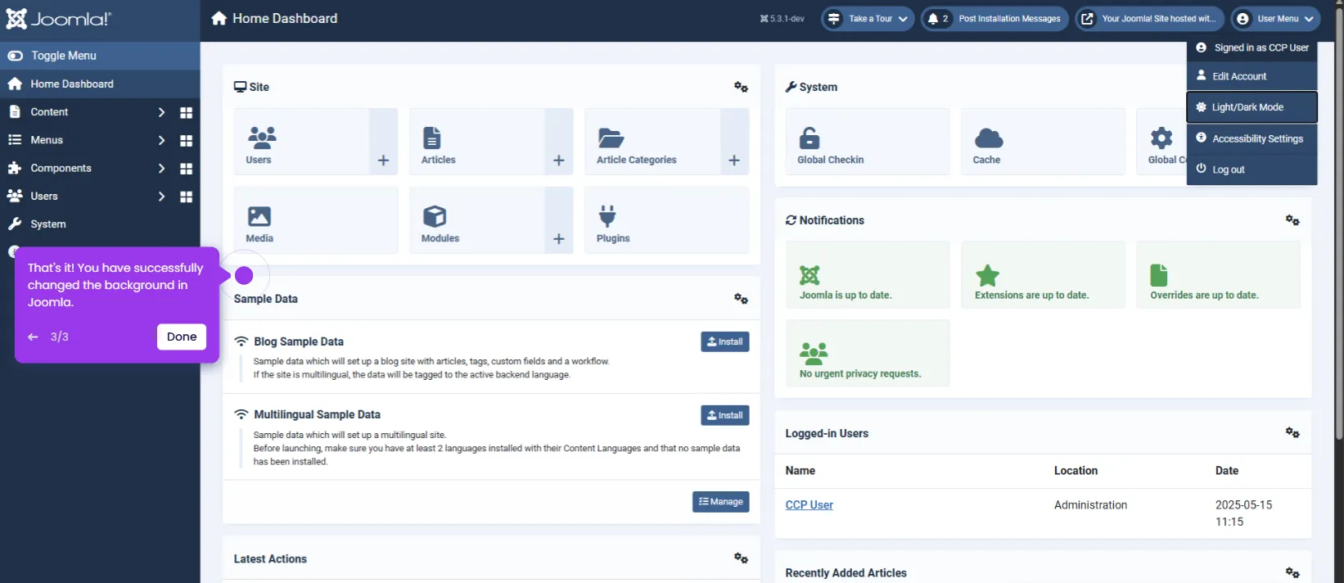The image size is (1344, 583).
Task: Click Done in the tour popup
Action: [x=182, y=337]
